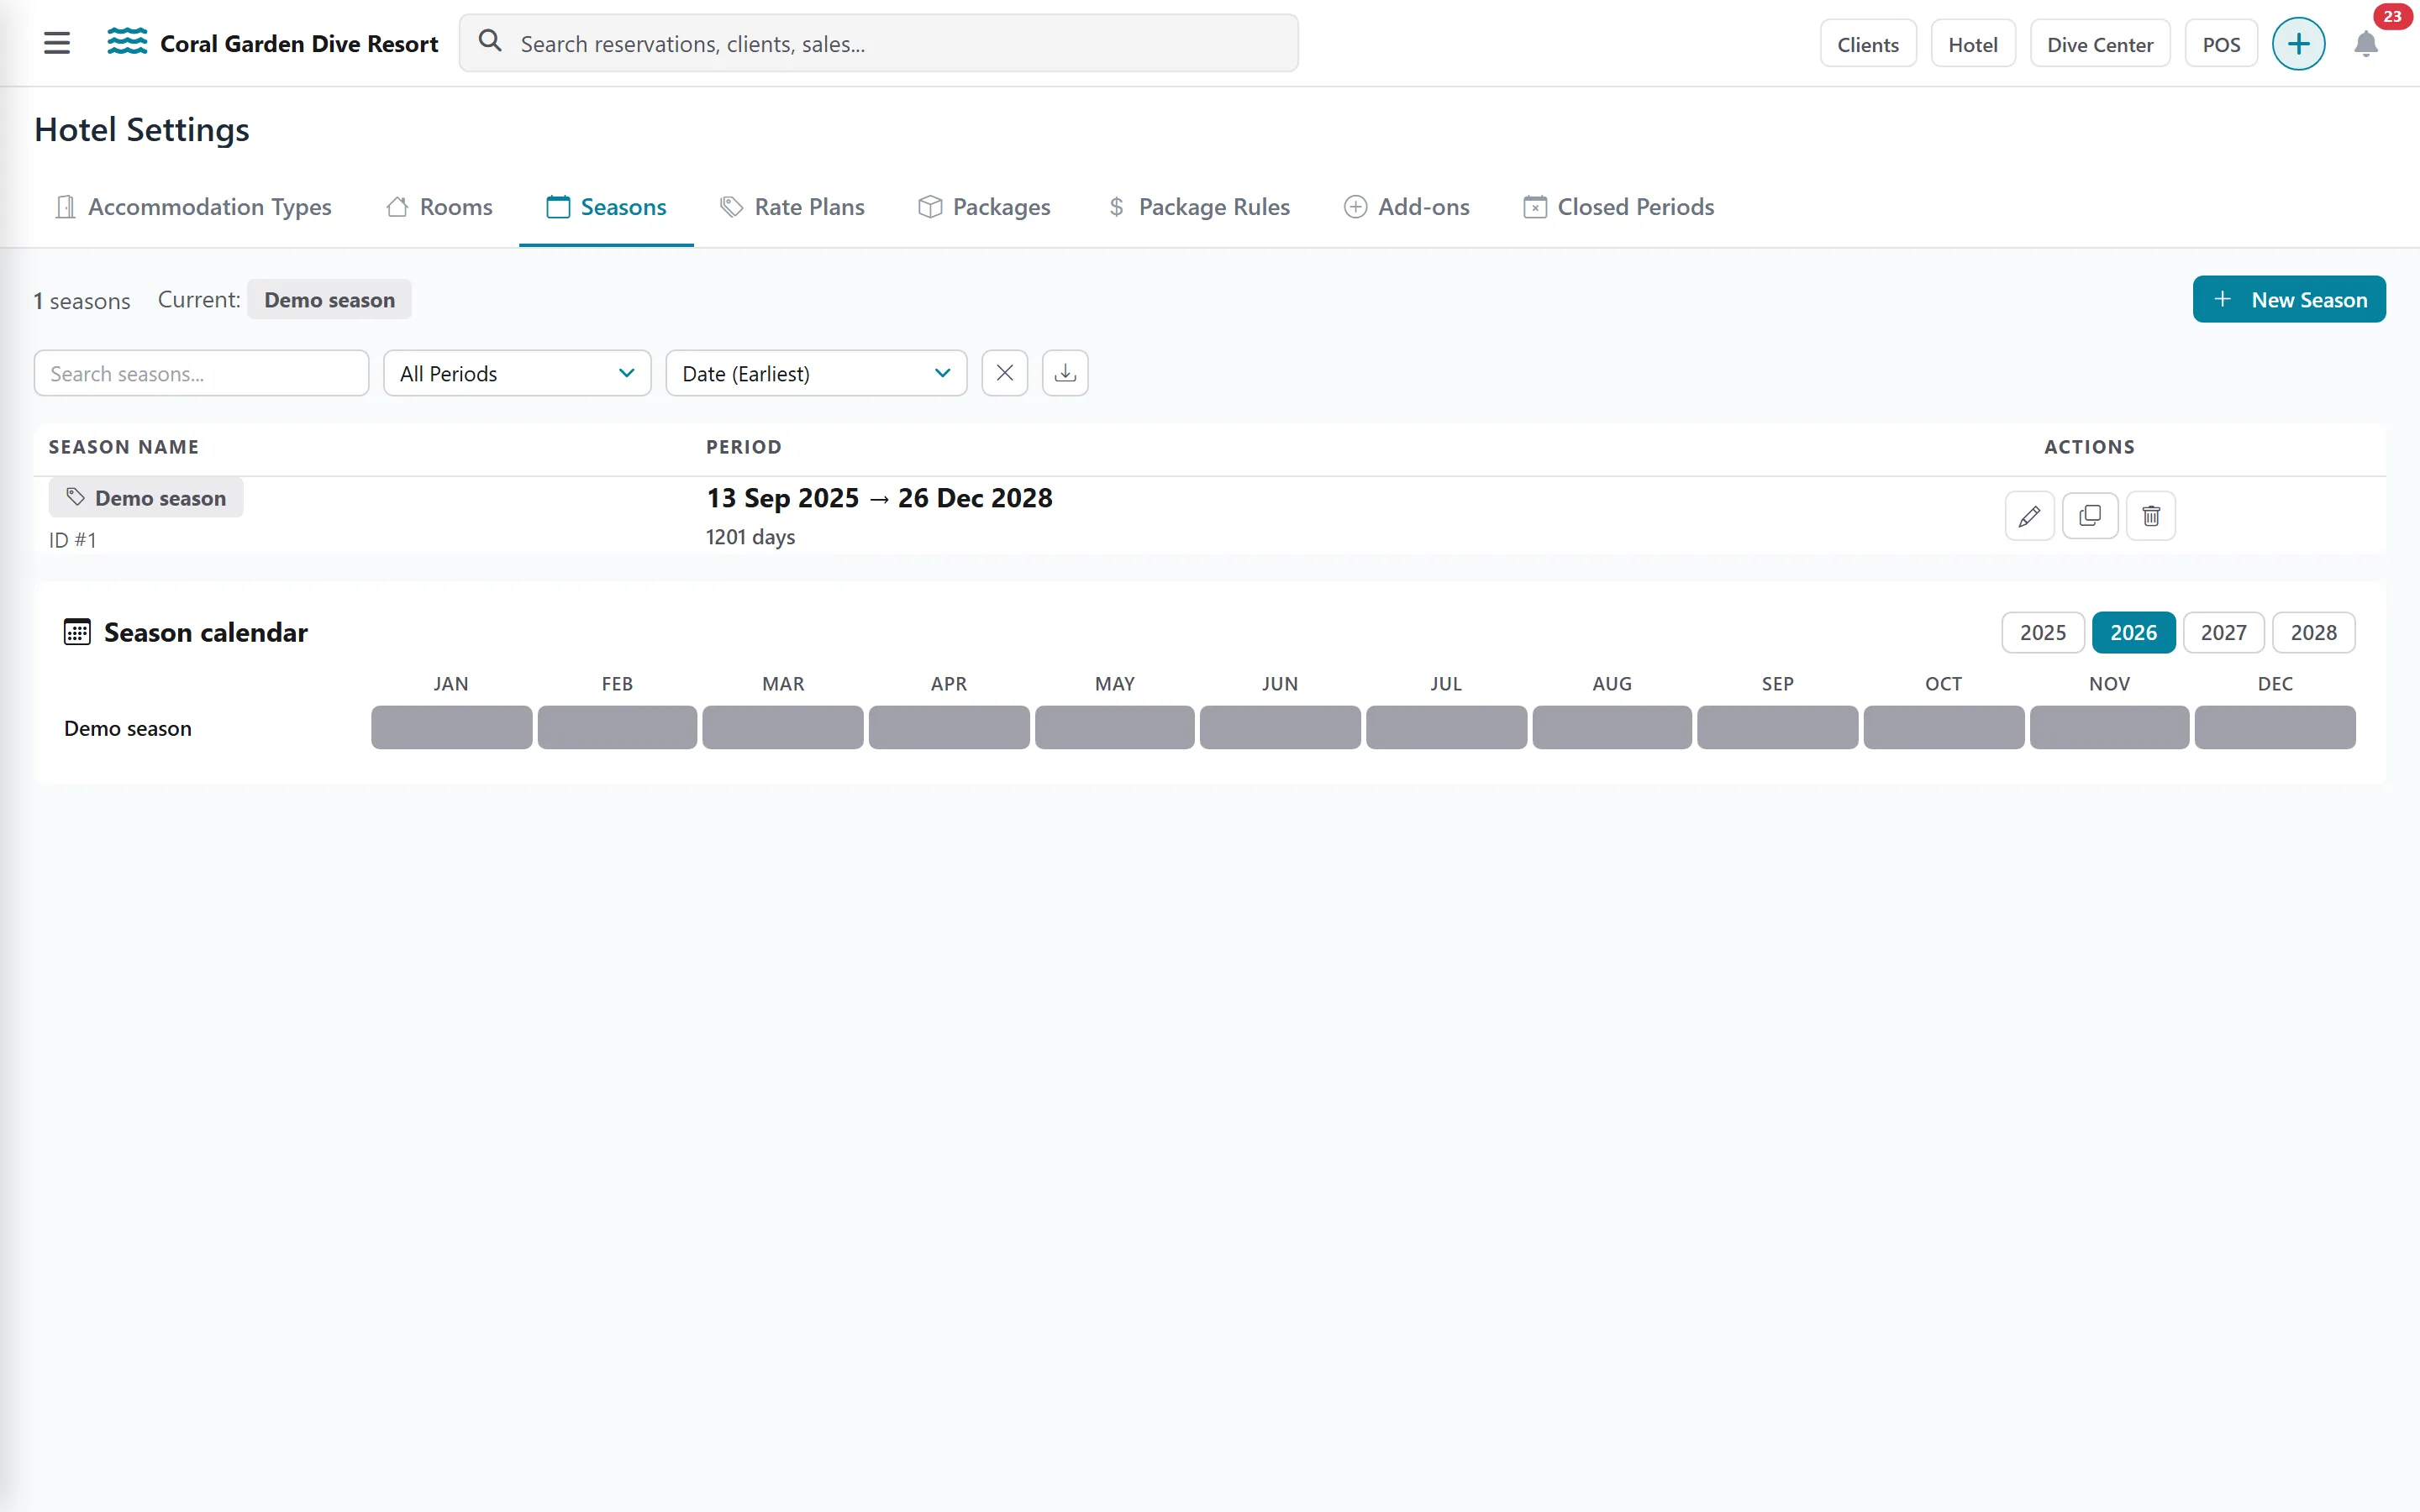Click the DEC bar for Demo season

click(x=2275, y=727)
